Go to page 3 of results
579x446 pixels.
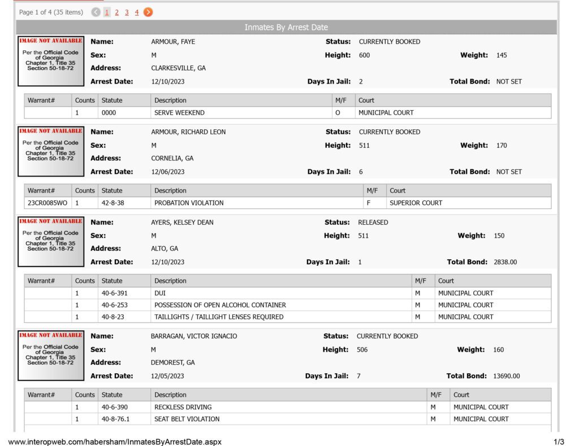[x=127, y=12]
